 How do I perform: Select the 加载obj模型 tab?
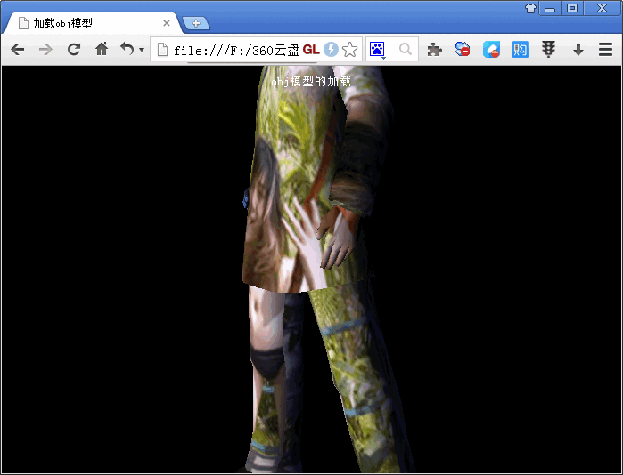point(94,23)
